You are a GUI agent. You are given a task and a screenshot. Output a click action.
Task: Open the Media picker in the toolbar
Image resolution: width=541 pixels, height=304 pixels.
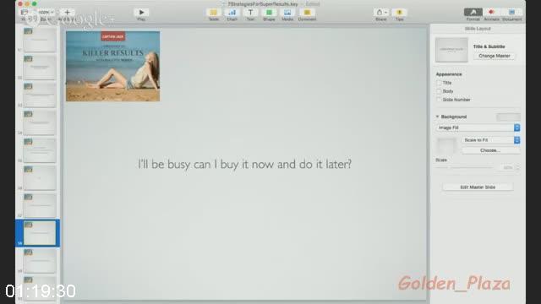(x=287, y=13)
